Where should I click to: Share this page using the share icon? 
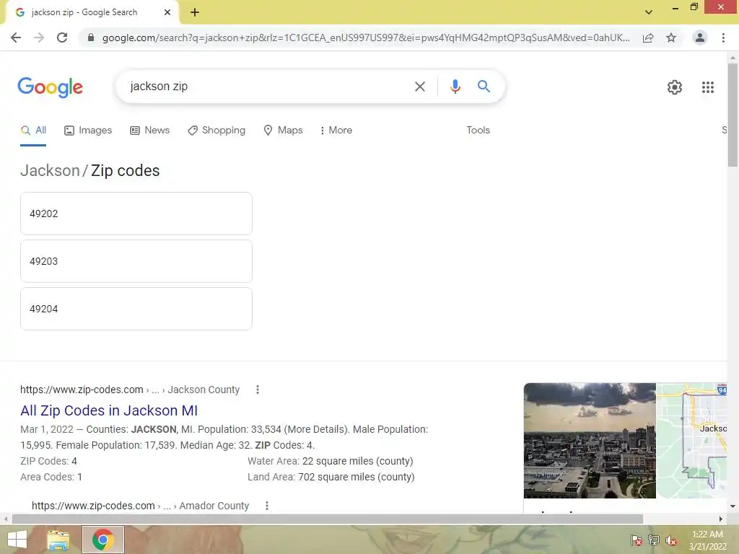point(648,38)
